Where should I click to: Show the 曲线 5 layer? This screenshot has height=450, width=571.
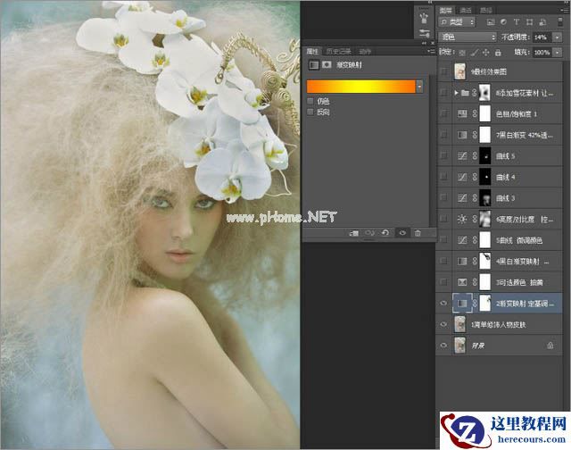(x=445, y=155)
